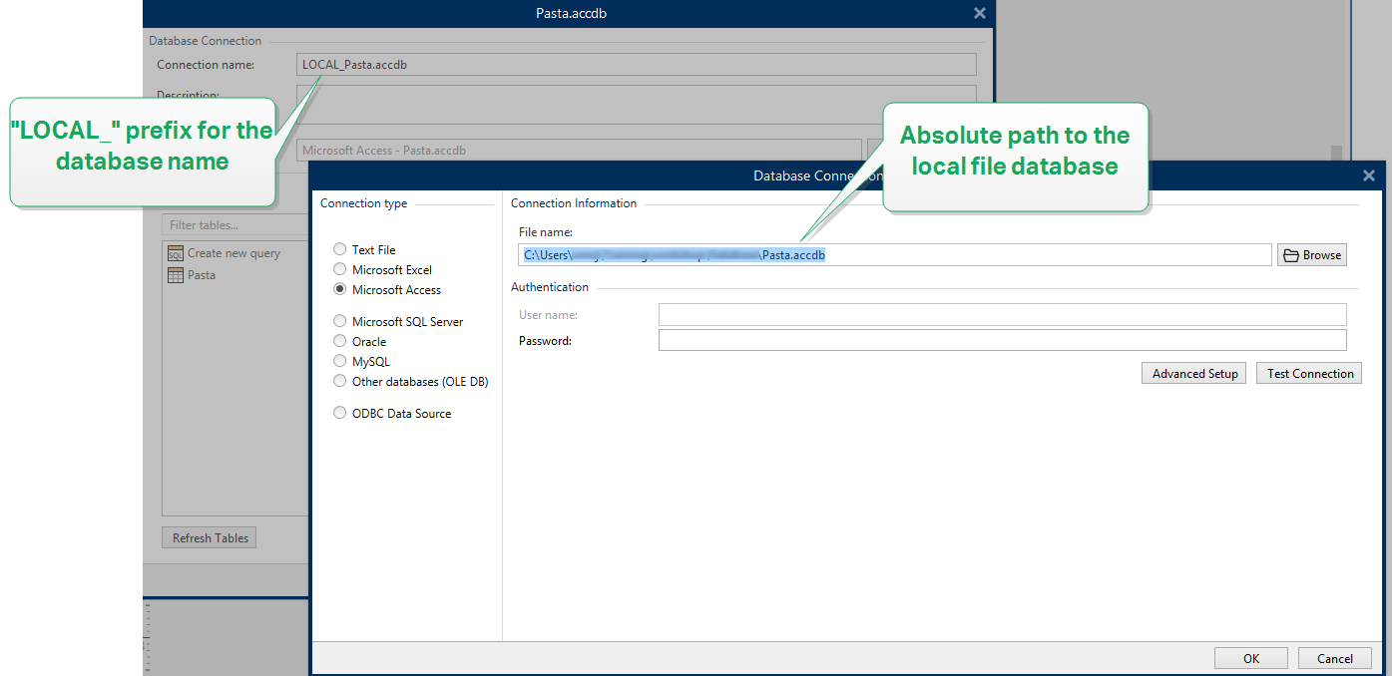Viewport: 1392px width, 676px height.
Task: Click the Password input field
Action: coord(1001,339)
